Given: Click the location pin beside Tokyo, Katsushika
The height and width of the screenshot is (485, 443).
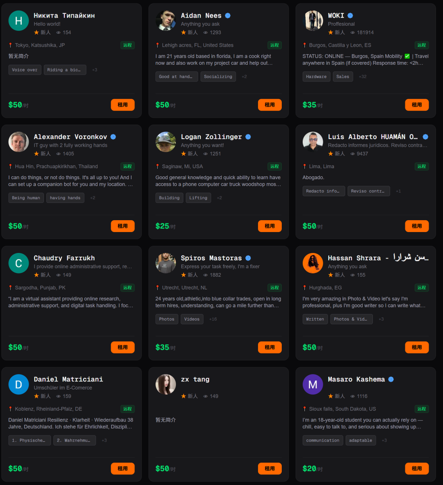Looking at the screenshot, I should (x=11, y=45).
